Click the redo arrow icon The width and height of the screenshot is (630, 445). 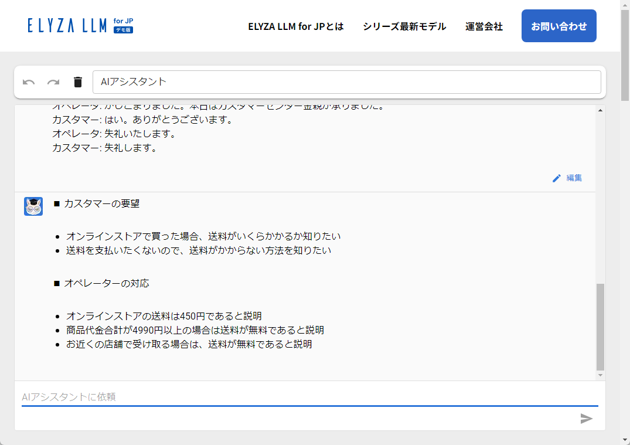pyautogui.click(x=53, y=82)
